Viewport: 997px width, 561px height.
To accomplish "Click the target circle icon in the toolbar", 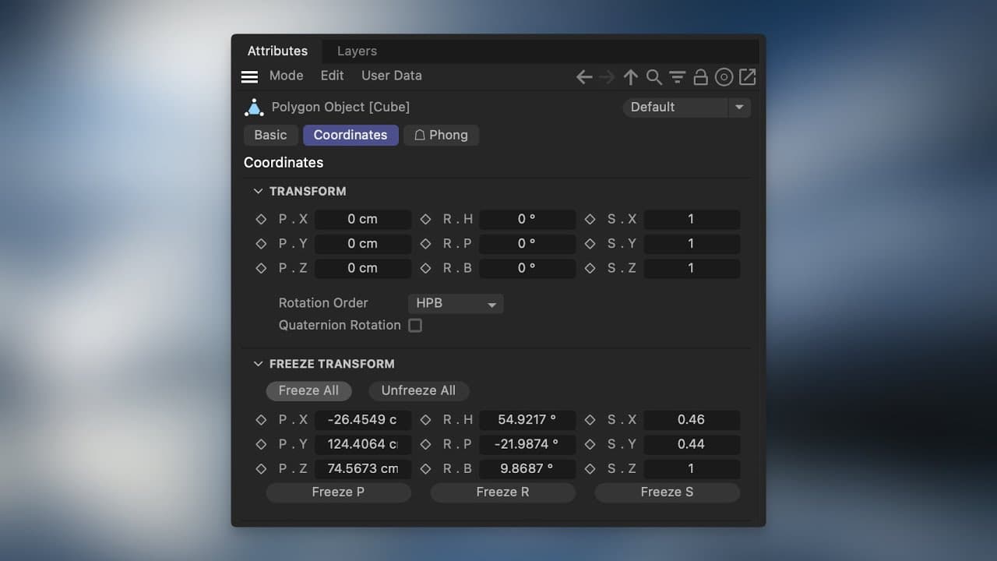I will click(724, 76).
